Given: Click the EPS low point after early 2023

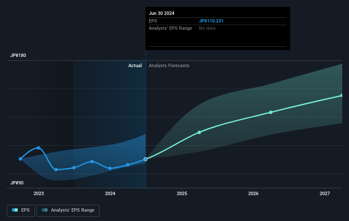Looking at the screenshot, I should click(x=56, y=170).
